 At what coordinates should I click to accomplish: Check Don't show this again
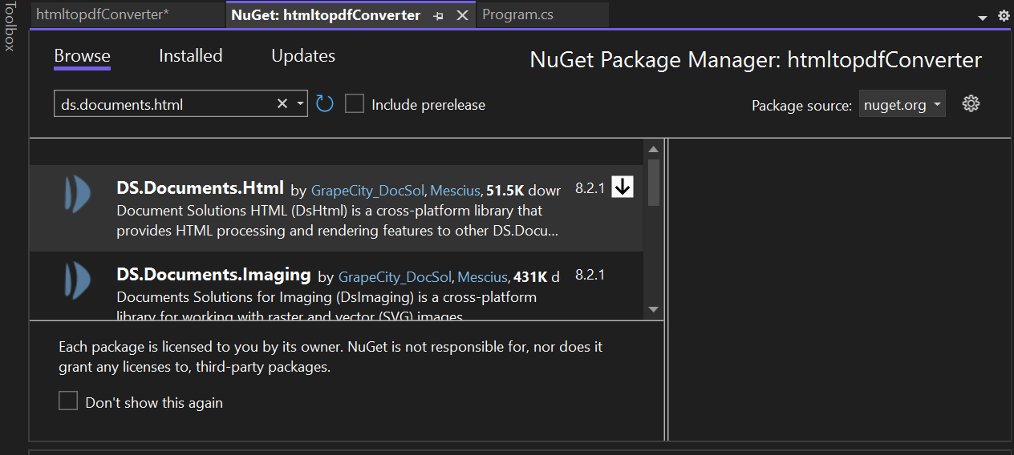[68, 401]
